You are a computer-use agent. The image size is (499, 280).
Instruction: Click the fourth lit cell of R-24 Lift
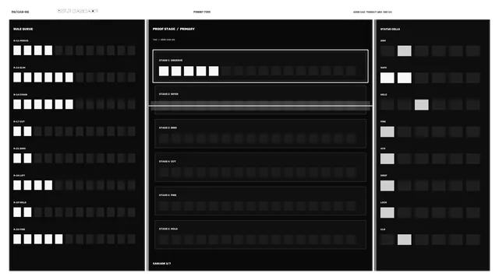(48, 185)
